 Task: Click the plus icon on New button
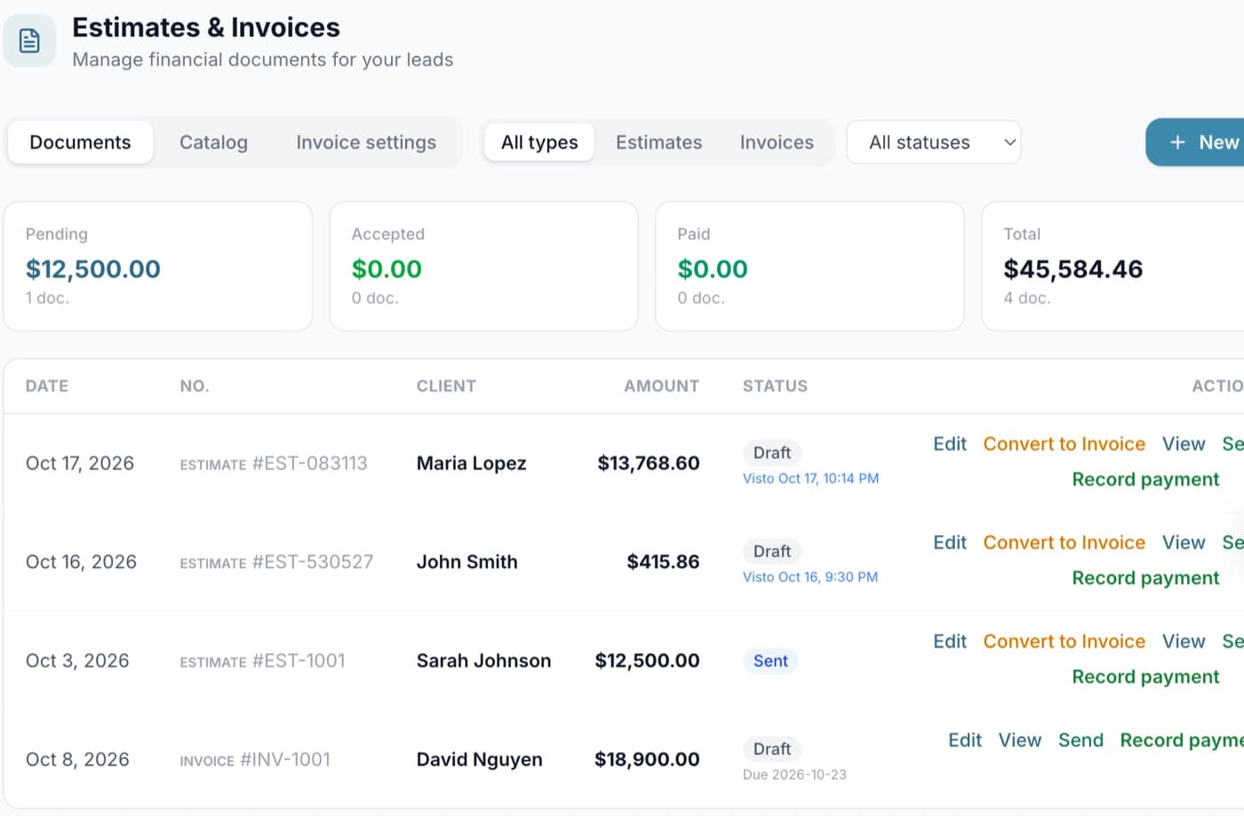click(1177, 142)
